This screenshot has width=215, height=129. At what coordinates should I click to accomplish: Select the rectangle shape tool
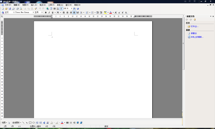[30, 123]
